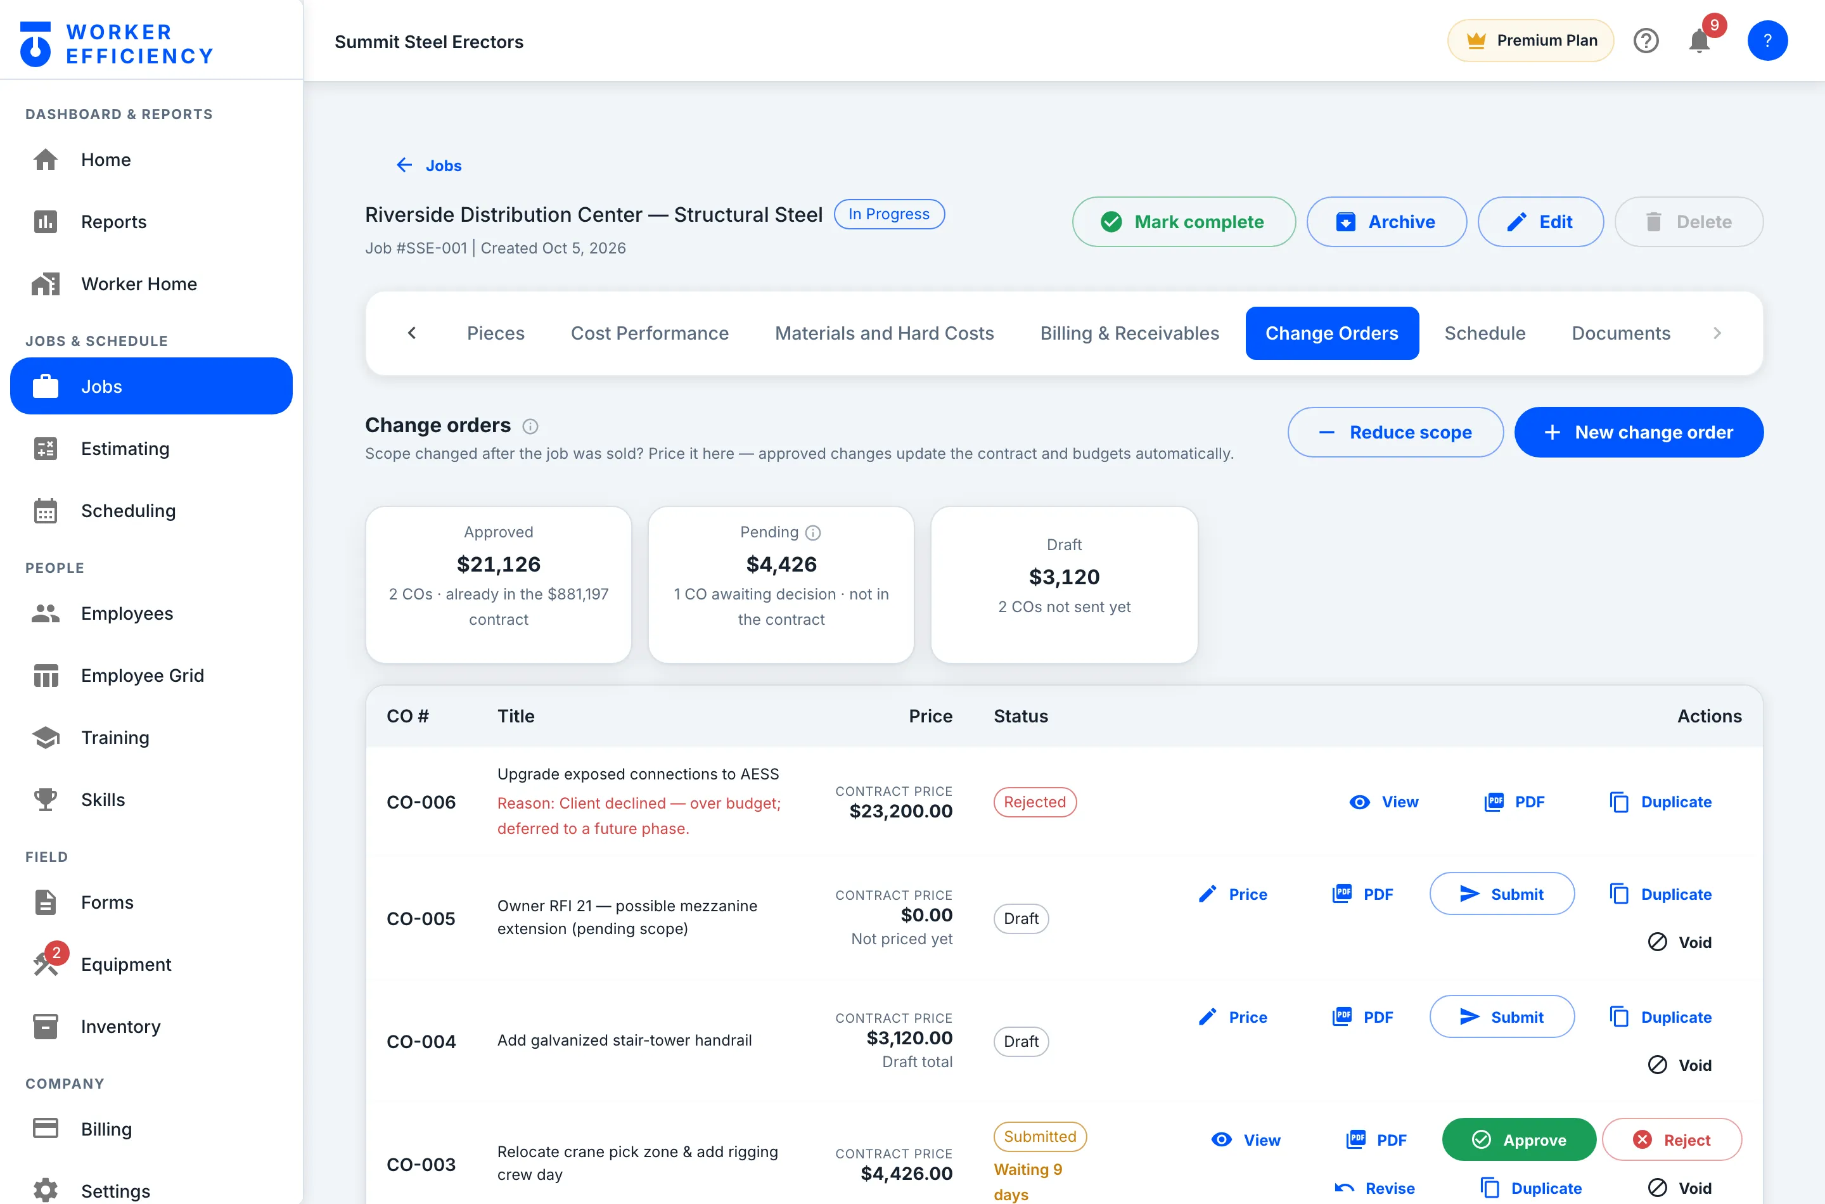The width and height of the screenshot is (1825, 1204).
Task: Download the PDF for CO-005
Action: coord(1363,893)
